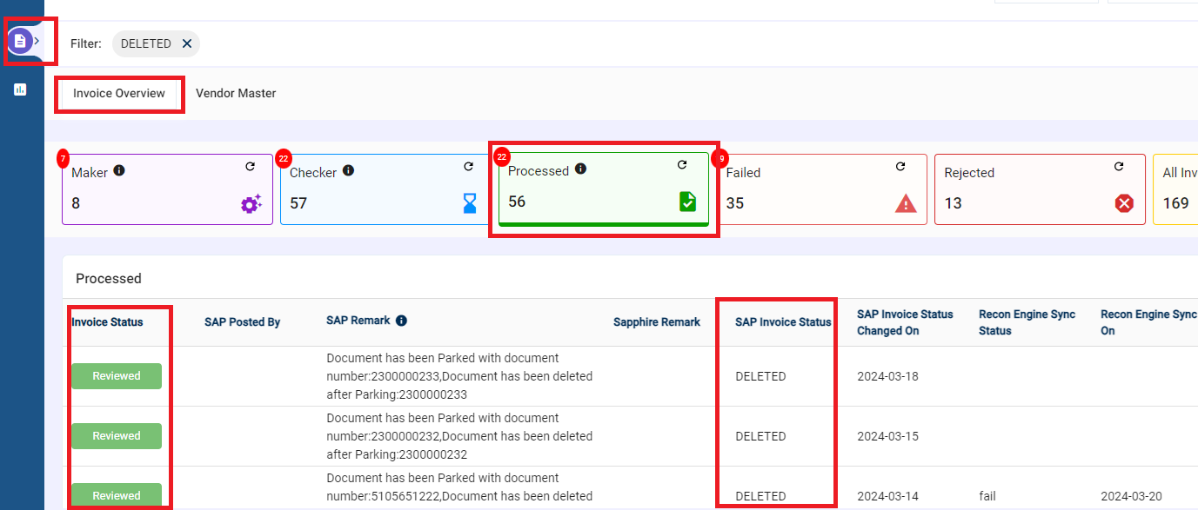Click the 'fail' recon sync status cell
The height and width of the screenshot is (510, 1198).
(987, 496)
